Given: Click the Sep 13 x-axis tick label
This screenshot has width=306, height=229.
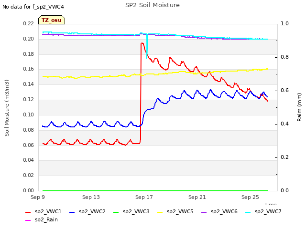Looking at the screenshot, I should [91, 197].
